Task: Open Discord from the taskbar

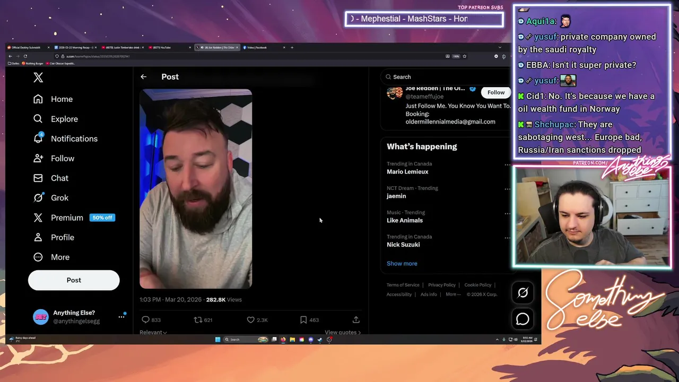Action: [310, 340]
